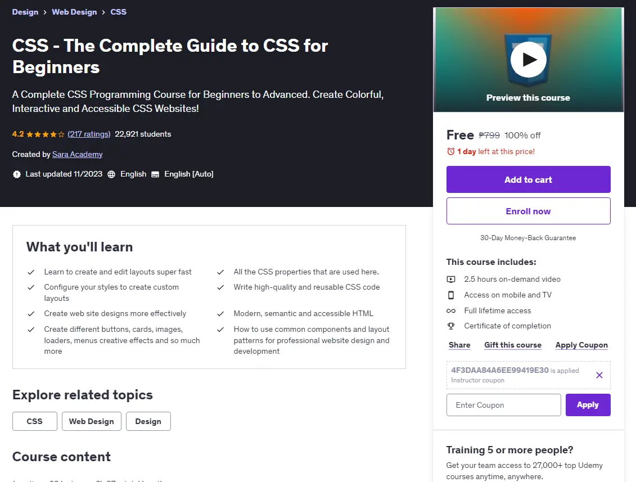Click the coupon code 4F3DAA84A6EE99419E30

(500, 371)
